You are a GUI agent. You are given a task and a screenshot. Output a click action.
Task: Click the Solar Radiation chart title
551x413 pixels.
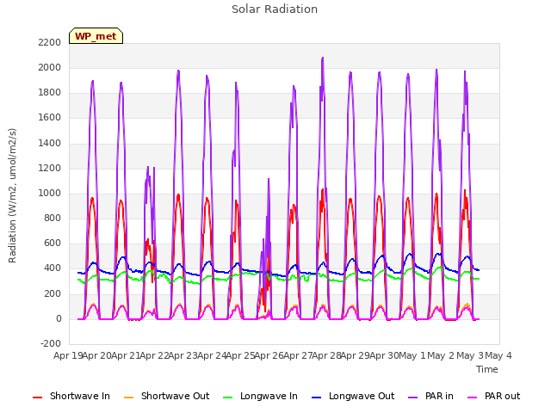tap(275, 9)
